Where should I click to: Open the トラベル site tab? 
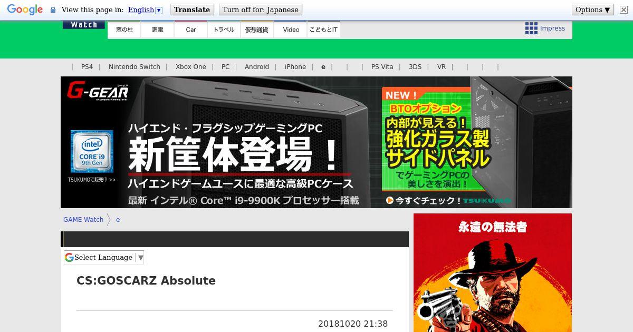(224, 30)
